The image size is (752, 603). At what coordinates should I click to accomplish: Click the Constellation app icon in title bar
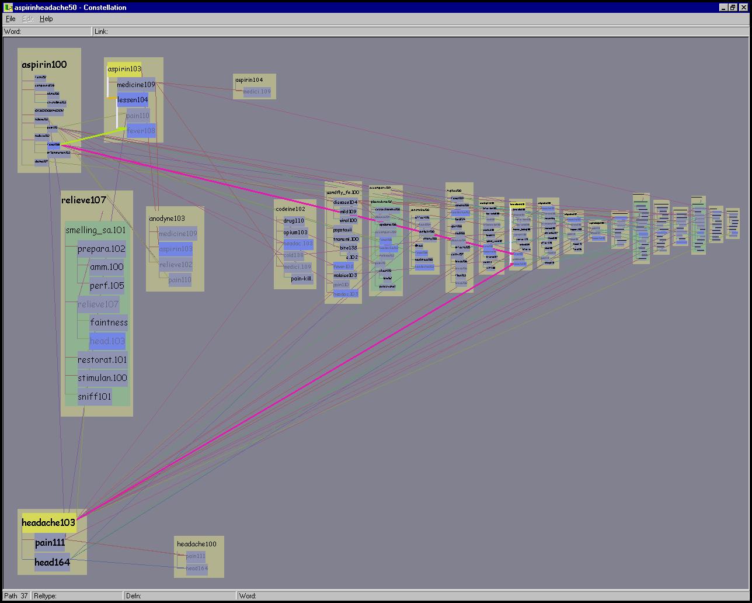8,8
